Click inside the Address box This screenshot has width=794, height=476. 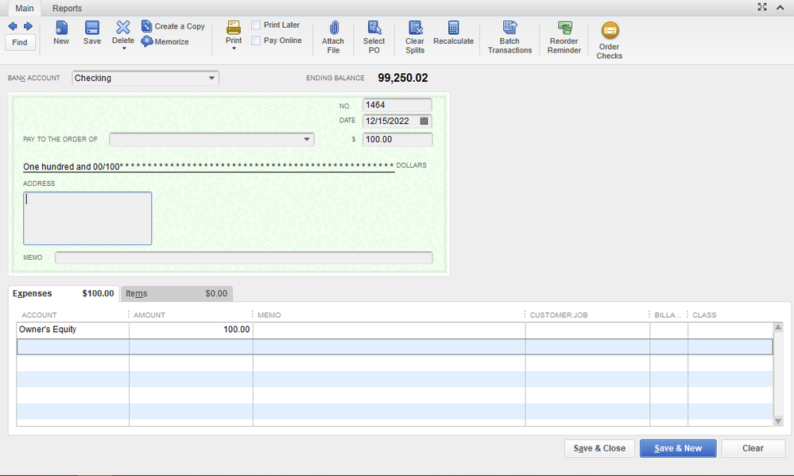(87, 219)
